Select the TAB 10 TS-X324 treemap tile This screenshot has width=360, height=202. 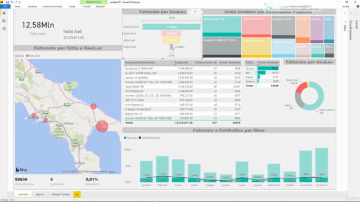click(x=256, y=26)
